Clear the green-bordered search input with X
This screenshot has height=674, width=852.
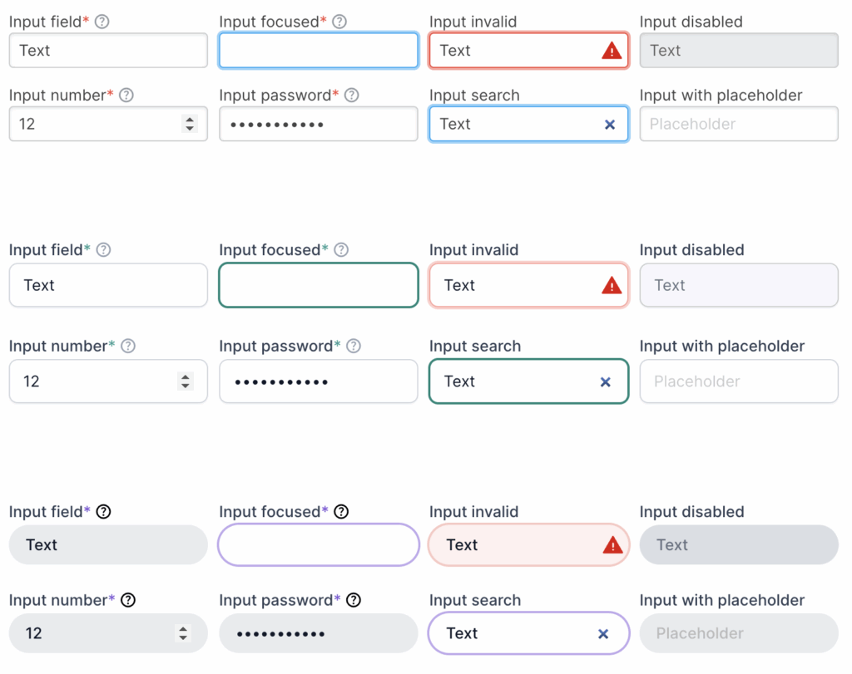point(606,382)
